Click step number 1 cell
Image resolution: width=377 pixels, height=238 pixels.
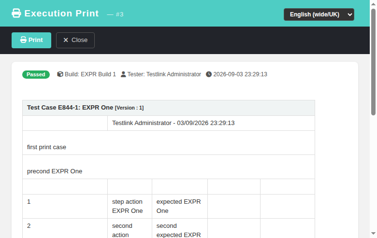(65, 206)
